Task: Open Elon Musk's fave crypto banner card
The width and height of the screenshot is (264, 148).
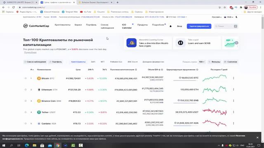Action: pos(148,43)
